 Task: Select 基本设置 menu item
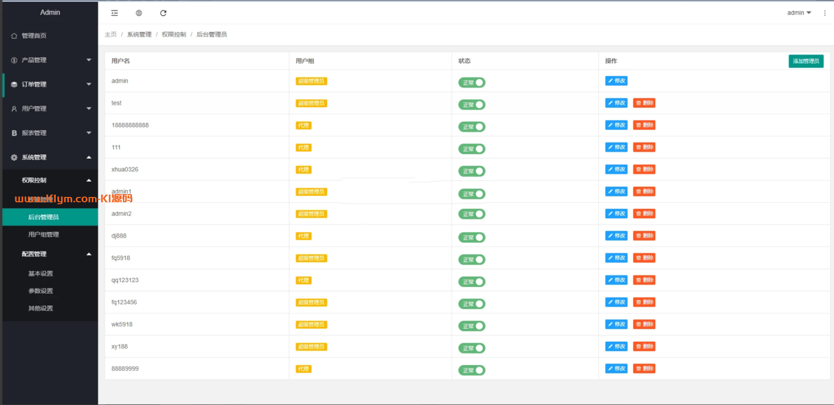pyautogui.click(x=41, y=274)
